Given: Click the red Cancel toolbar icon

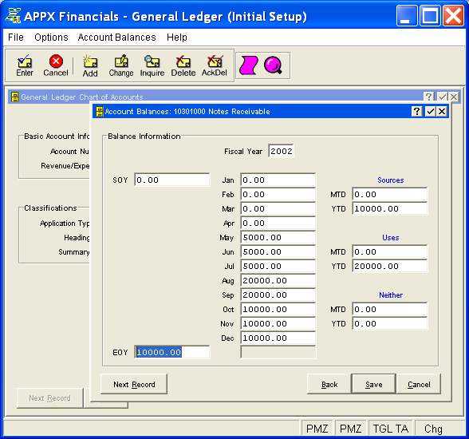Looking at the screenshot, I should coord(56,65).
